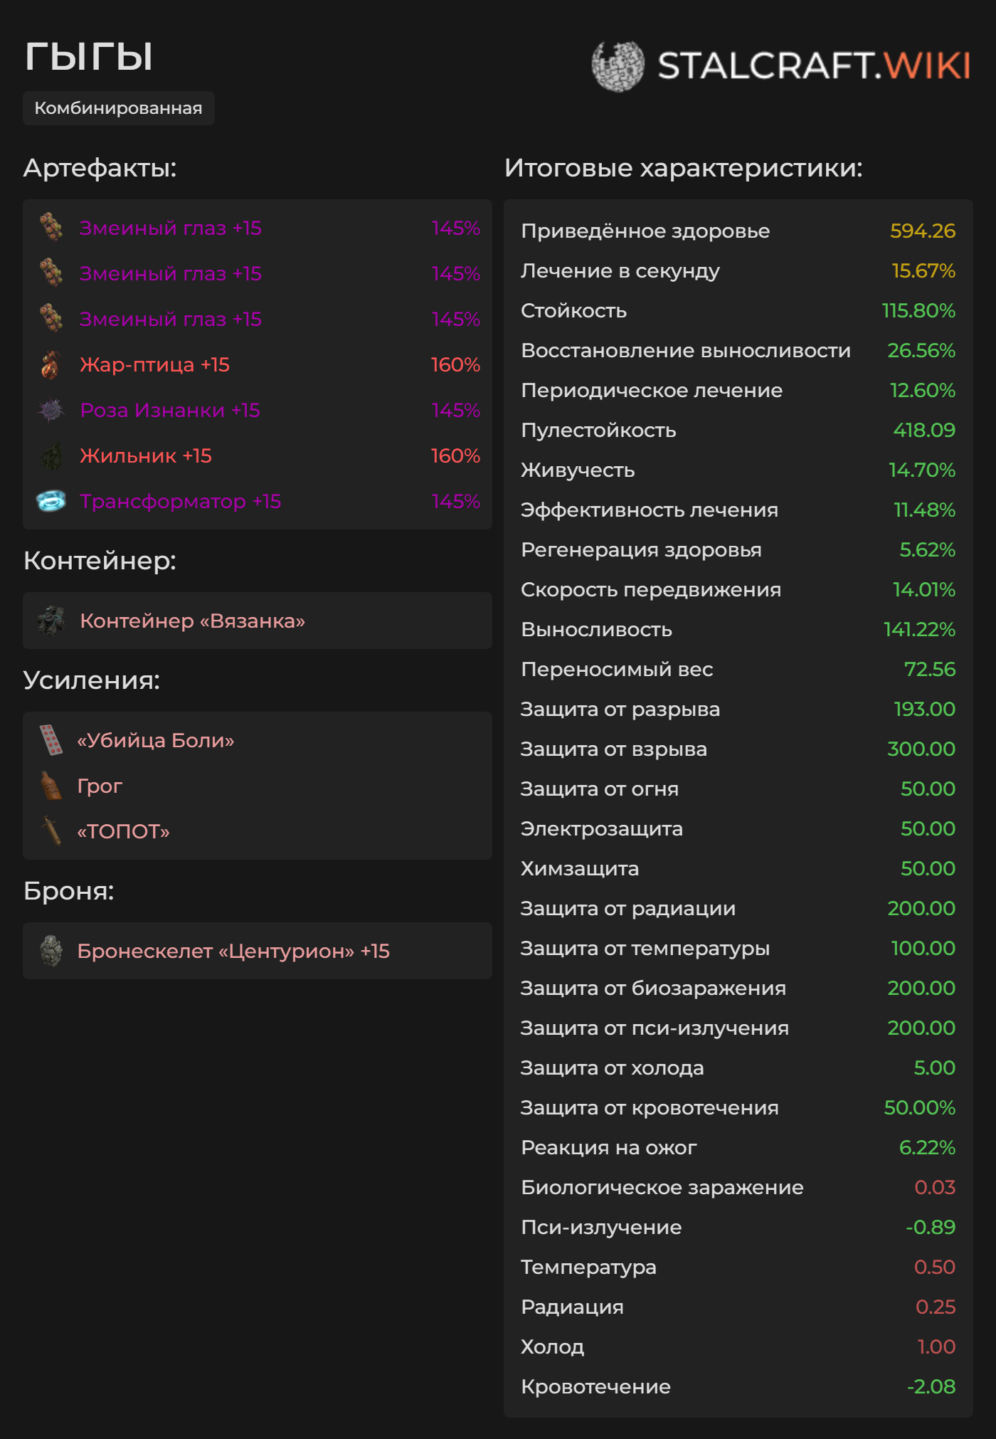The height and width of the screenshot is (1439, 996).
Task: Click the Приведённое здоровье value 594.26
Action: coord(922,231)
